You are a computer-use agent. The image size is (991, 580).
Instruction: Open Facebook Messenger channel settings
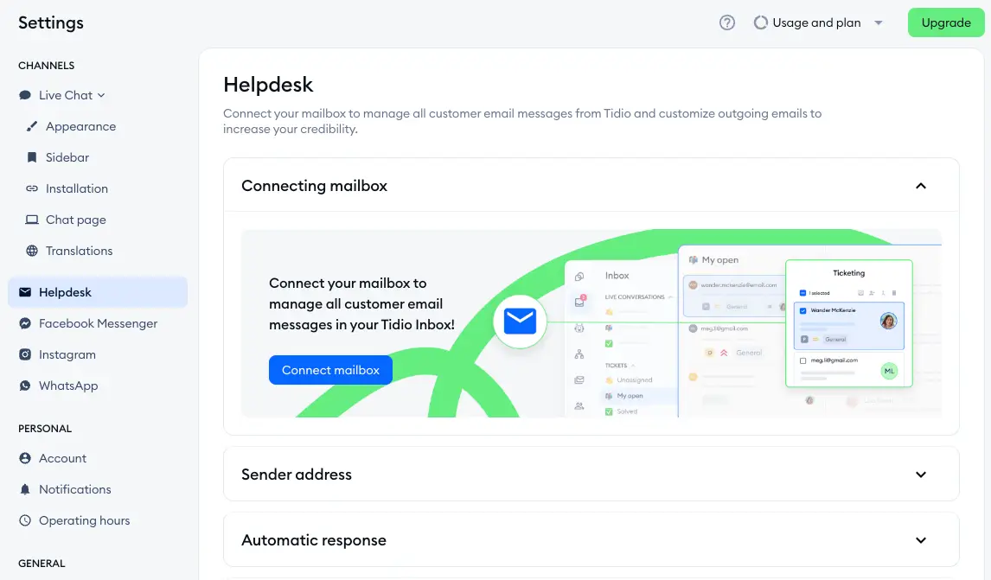[98, 323]
